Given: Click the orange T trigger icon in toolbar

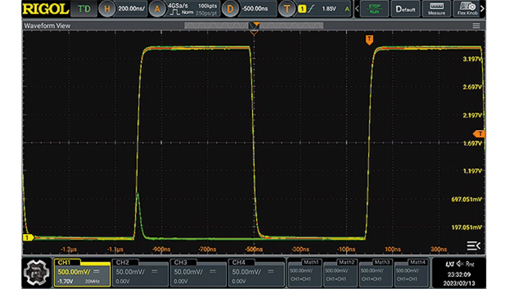Looking at the screenshot, I should 287,9.
